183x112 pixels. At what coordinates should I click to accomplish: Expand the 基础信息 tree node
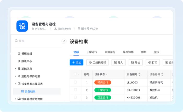[x=15, y=69]
